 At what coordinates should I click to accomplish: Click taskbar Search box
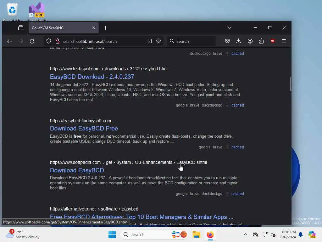[x=154, y=234]
